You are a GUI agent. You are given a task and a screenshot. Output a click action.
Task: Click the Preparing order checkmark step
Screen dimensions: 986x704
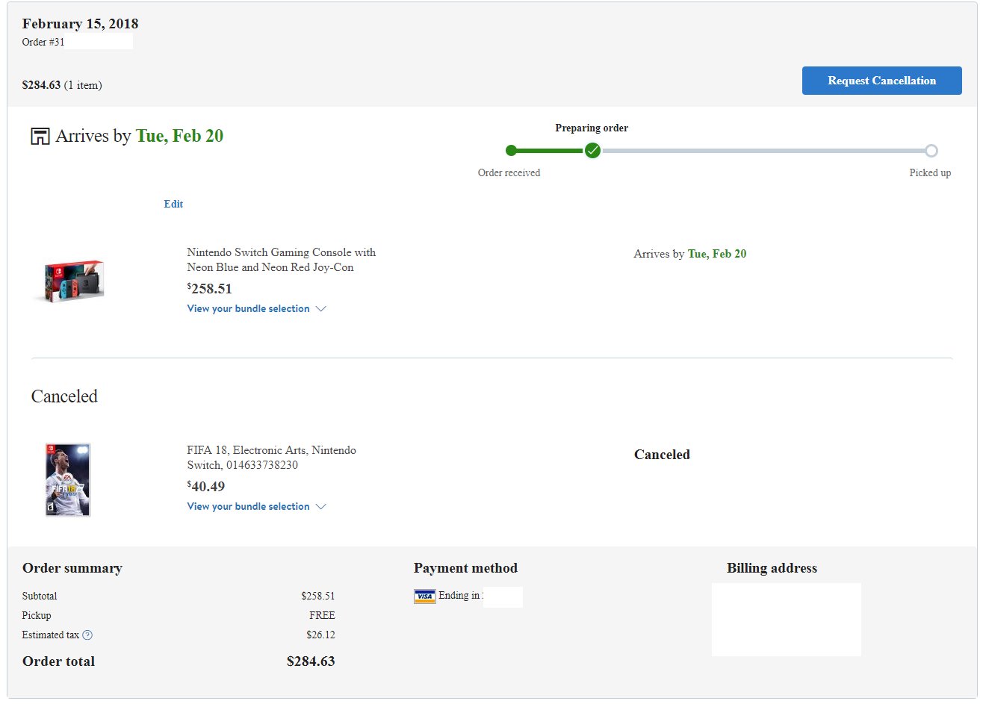pyautogui.click(x=592, y=151)
